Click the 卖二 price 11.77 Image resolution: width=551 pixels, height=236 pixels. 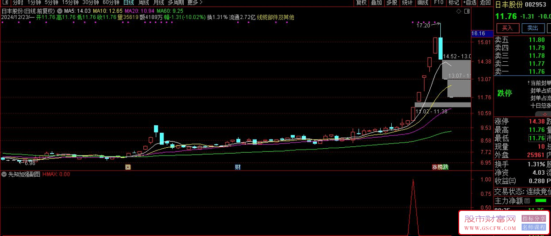[x=536, y=64]
